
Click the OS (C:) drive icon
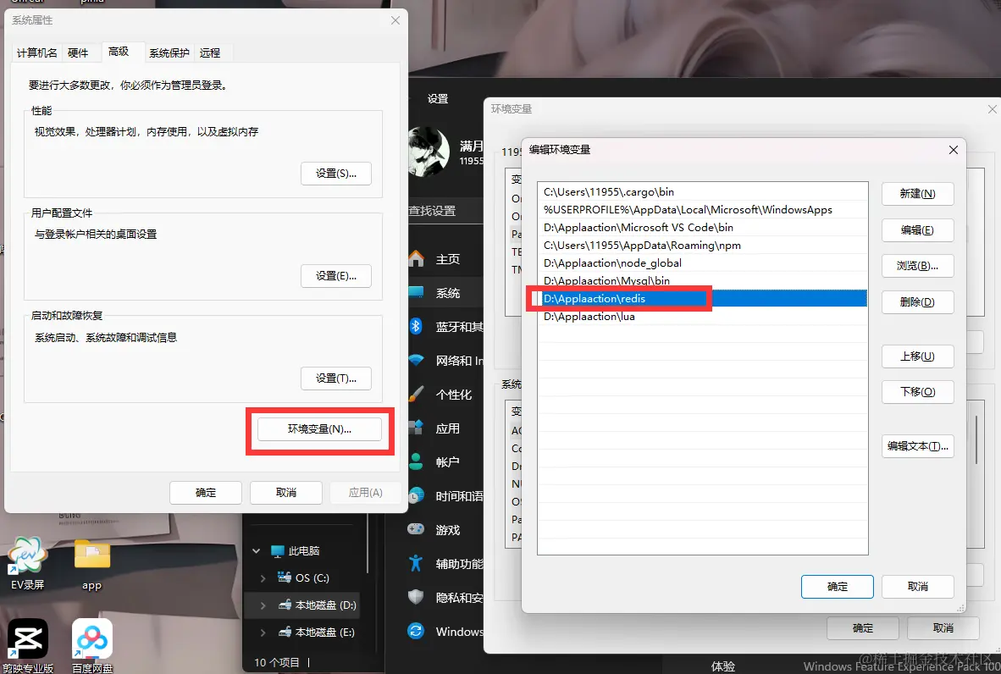point(285,577)
